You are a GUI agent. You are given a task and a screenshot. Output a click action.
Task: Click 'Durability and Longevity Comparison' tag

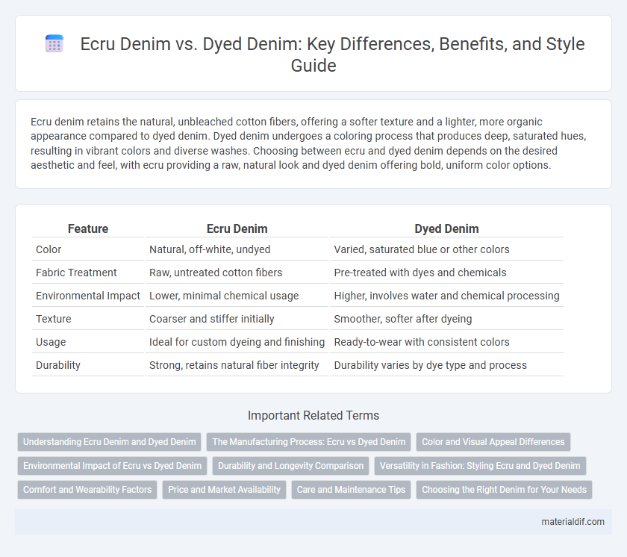[x=290, y=466]
